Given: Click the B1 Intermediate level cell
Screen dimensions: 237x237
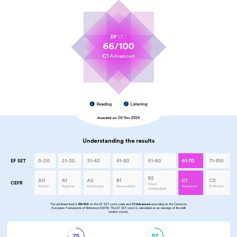Looking at the screenshot, I should pyautogui.click(x=127, y=183).
